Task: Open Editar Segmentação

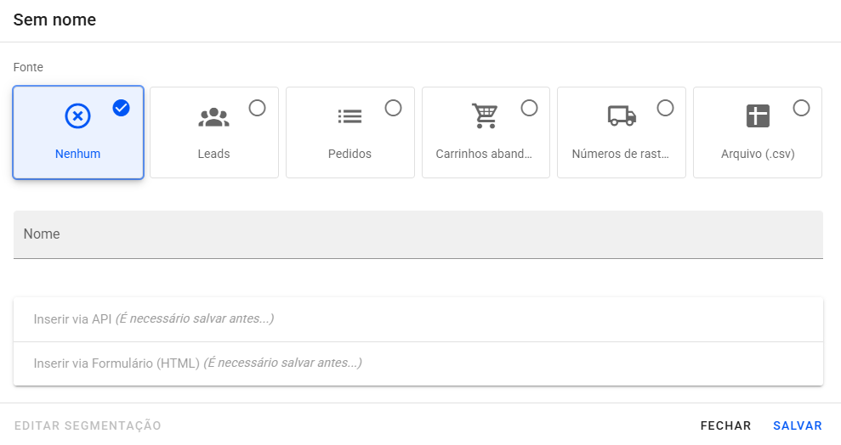Action: pyautogui.click(x=88, y=425)
